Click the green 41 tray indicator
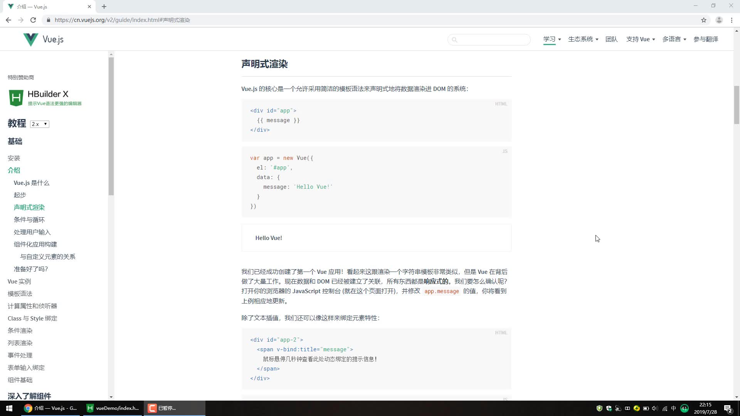Screen dimensions: 740x416 [684, 408]
